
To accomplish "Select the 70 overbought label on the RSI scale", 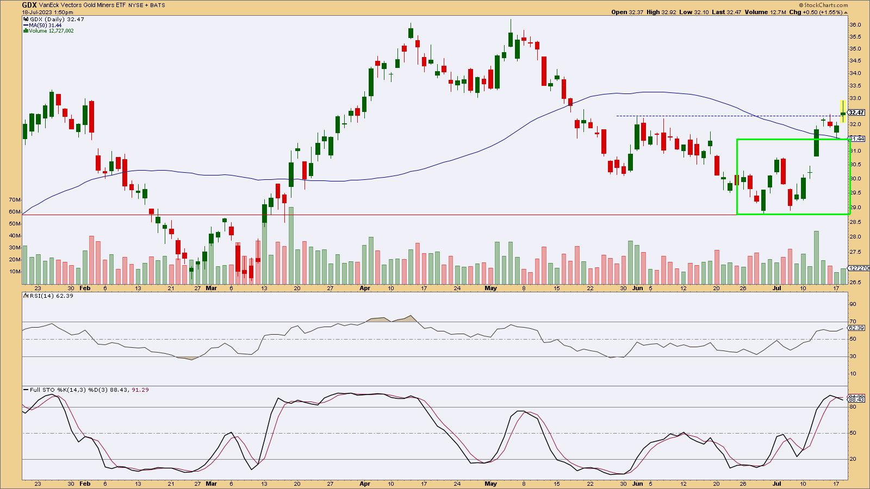I will click(853, 322).
